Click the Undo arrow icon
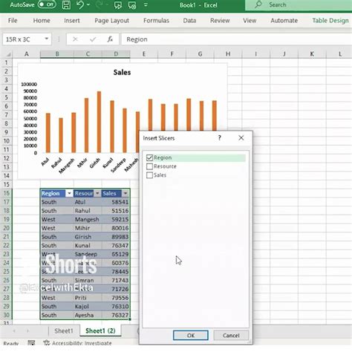The height and width of the screenshot is (352, 352). (x=80, y=4)
